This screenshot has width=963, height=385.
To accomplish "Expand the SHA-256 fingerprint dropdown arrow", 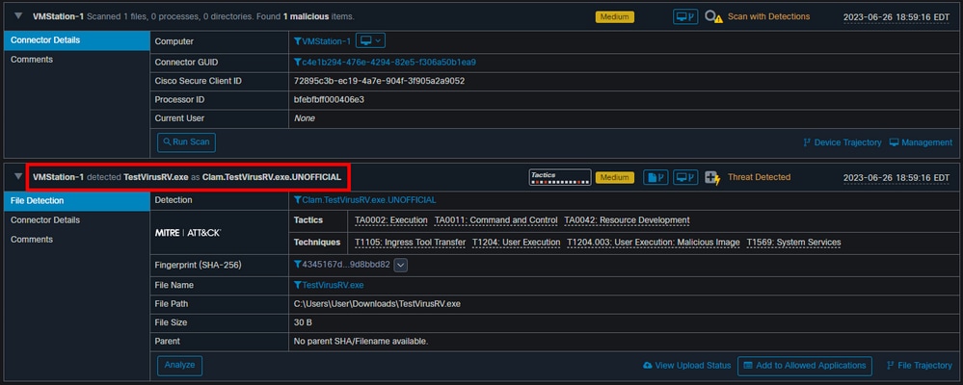I will [x=400, y=265].
